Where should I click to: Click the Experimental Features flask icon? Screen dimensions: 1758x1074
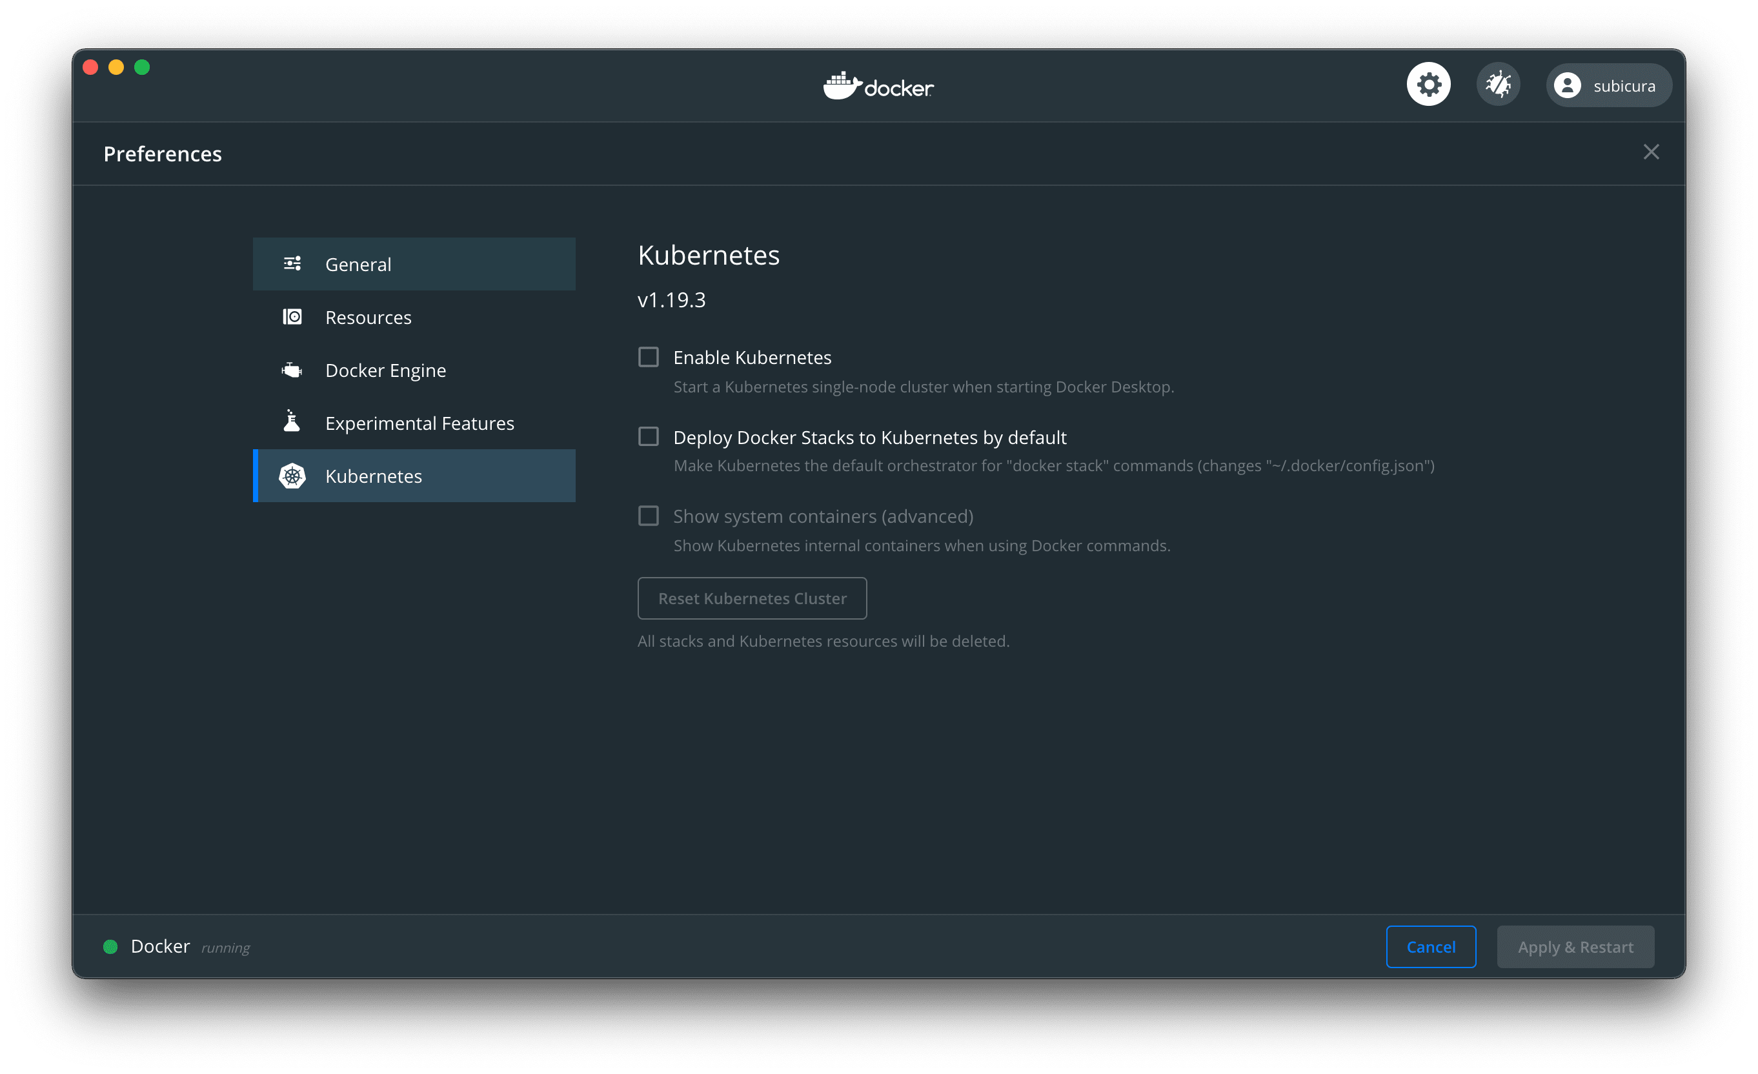[292, 421]
